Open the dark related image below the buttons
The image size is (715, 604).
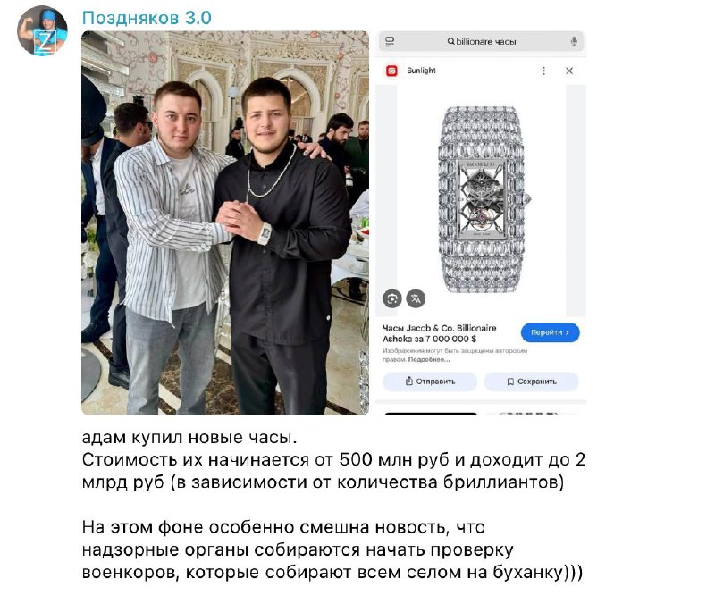431,414
